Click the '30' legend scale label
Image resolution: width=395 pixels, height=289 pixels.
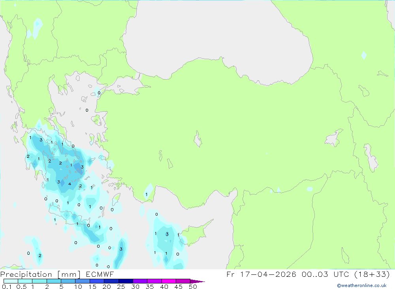135,287
